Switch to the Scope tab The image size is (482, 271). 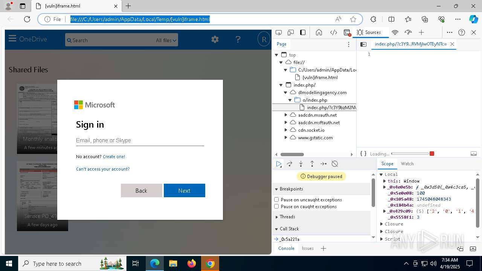pos(387,164)
